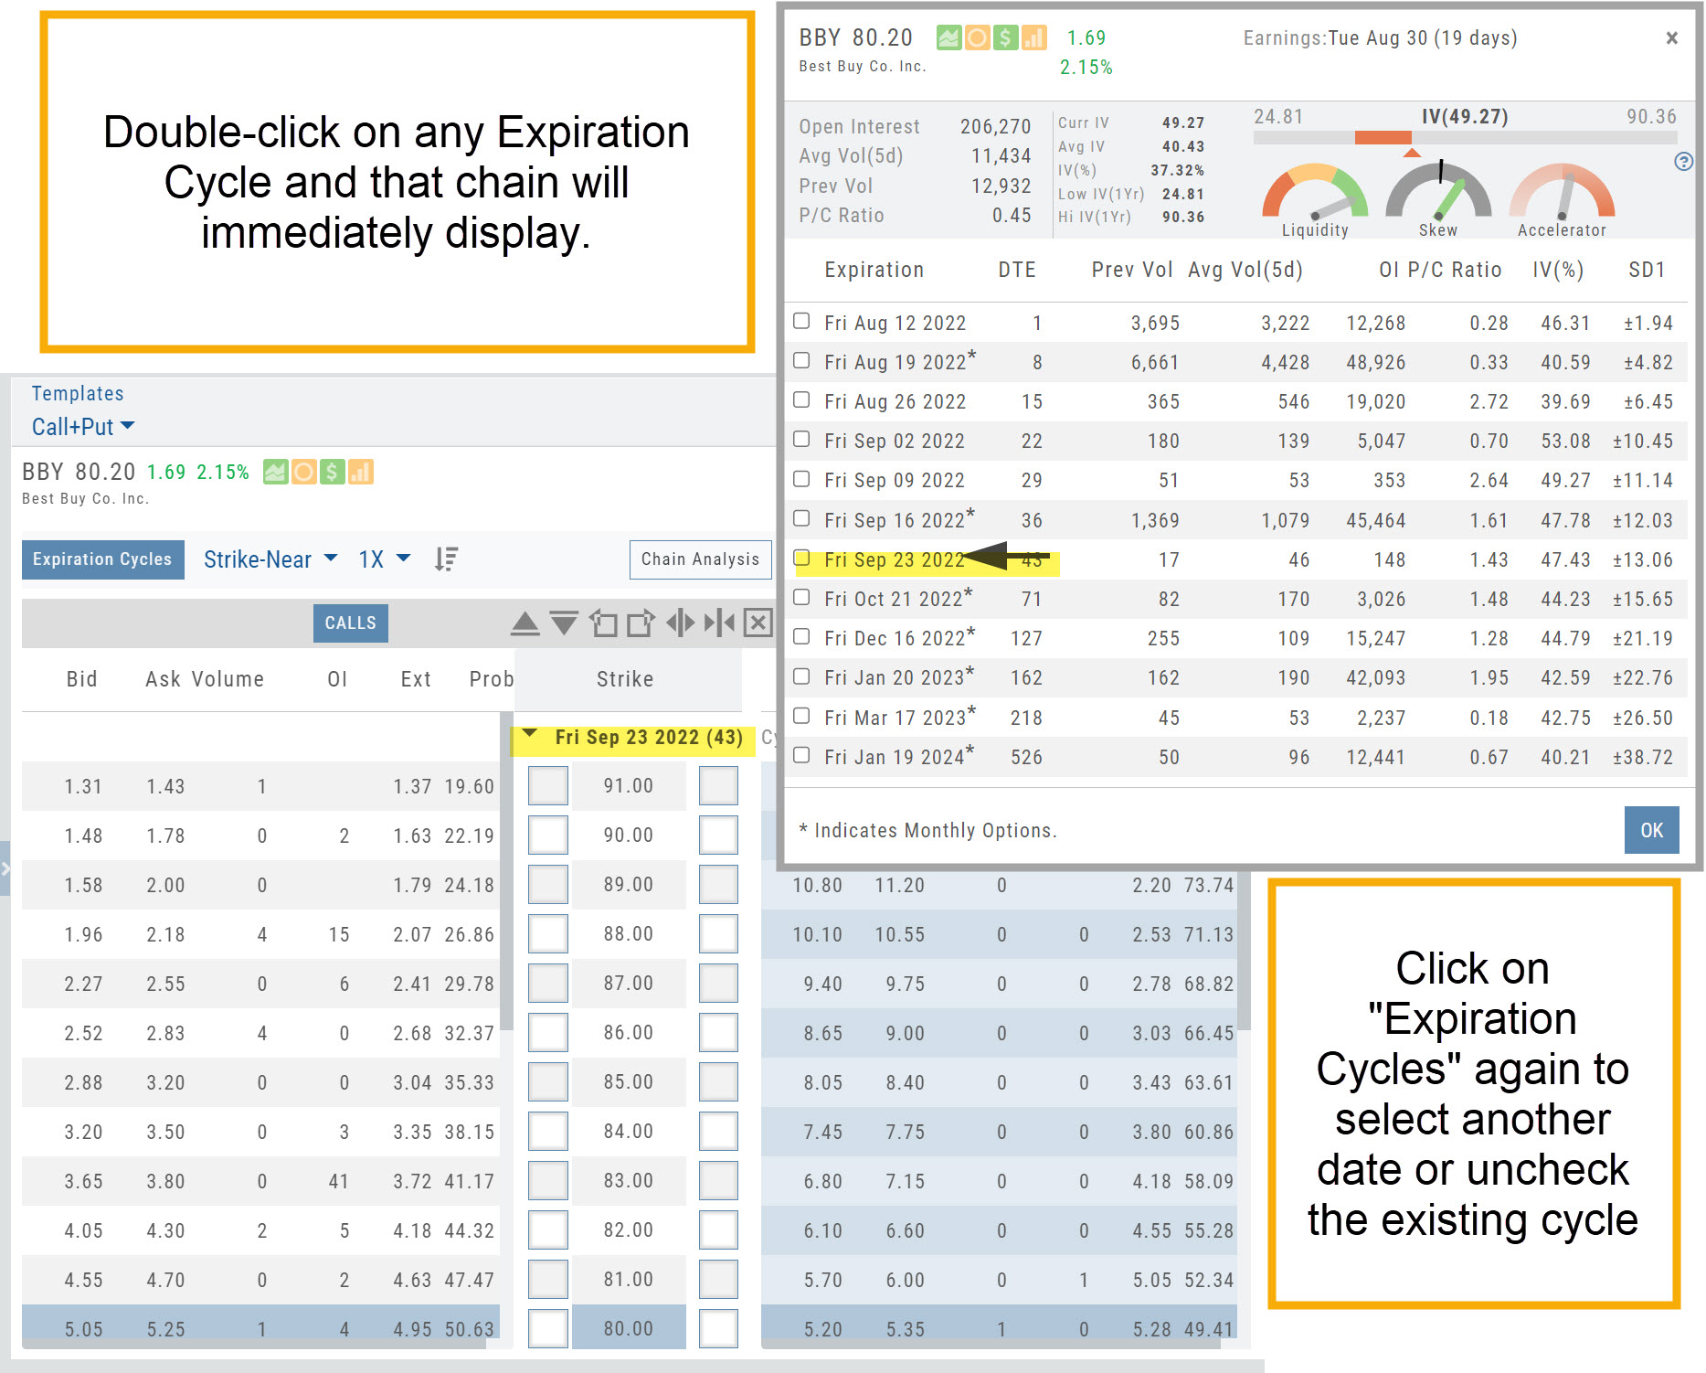Tick the Fri Oct 21 2022 checkbox
The width and height of the screenshot is (1706, 1373).
[801, 598]
